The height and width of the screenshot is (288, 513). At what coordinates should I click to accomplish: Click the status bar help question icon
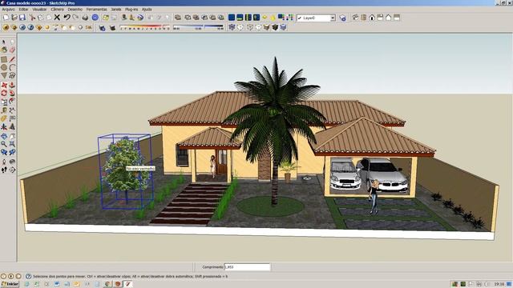click(x=28, y=276)
